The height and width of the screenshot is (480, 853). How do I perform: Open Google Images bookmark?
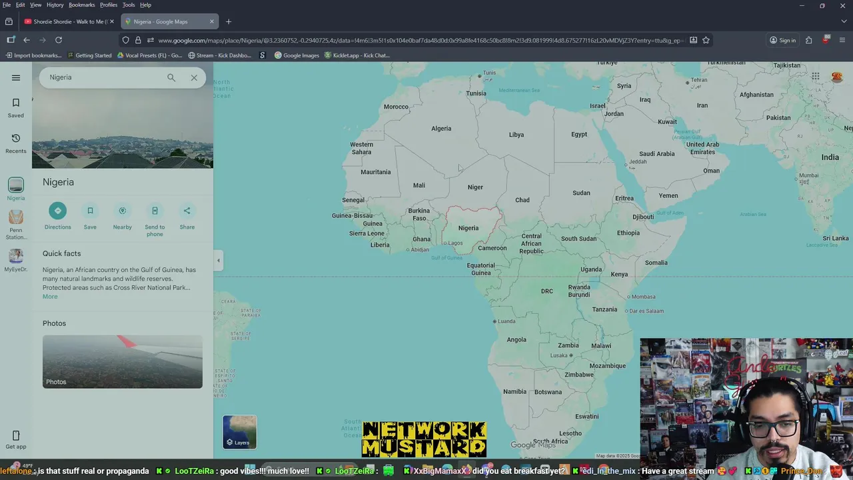pos(297,55)
